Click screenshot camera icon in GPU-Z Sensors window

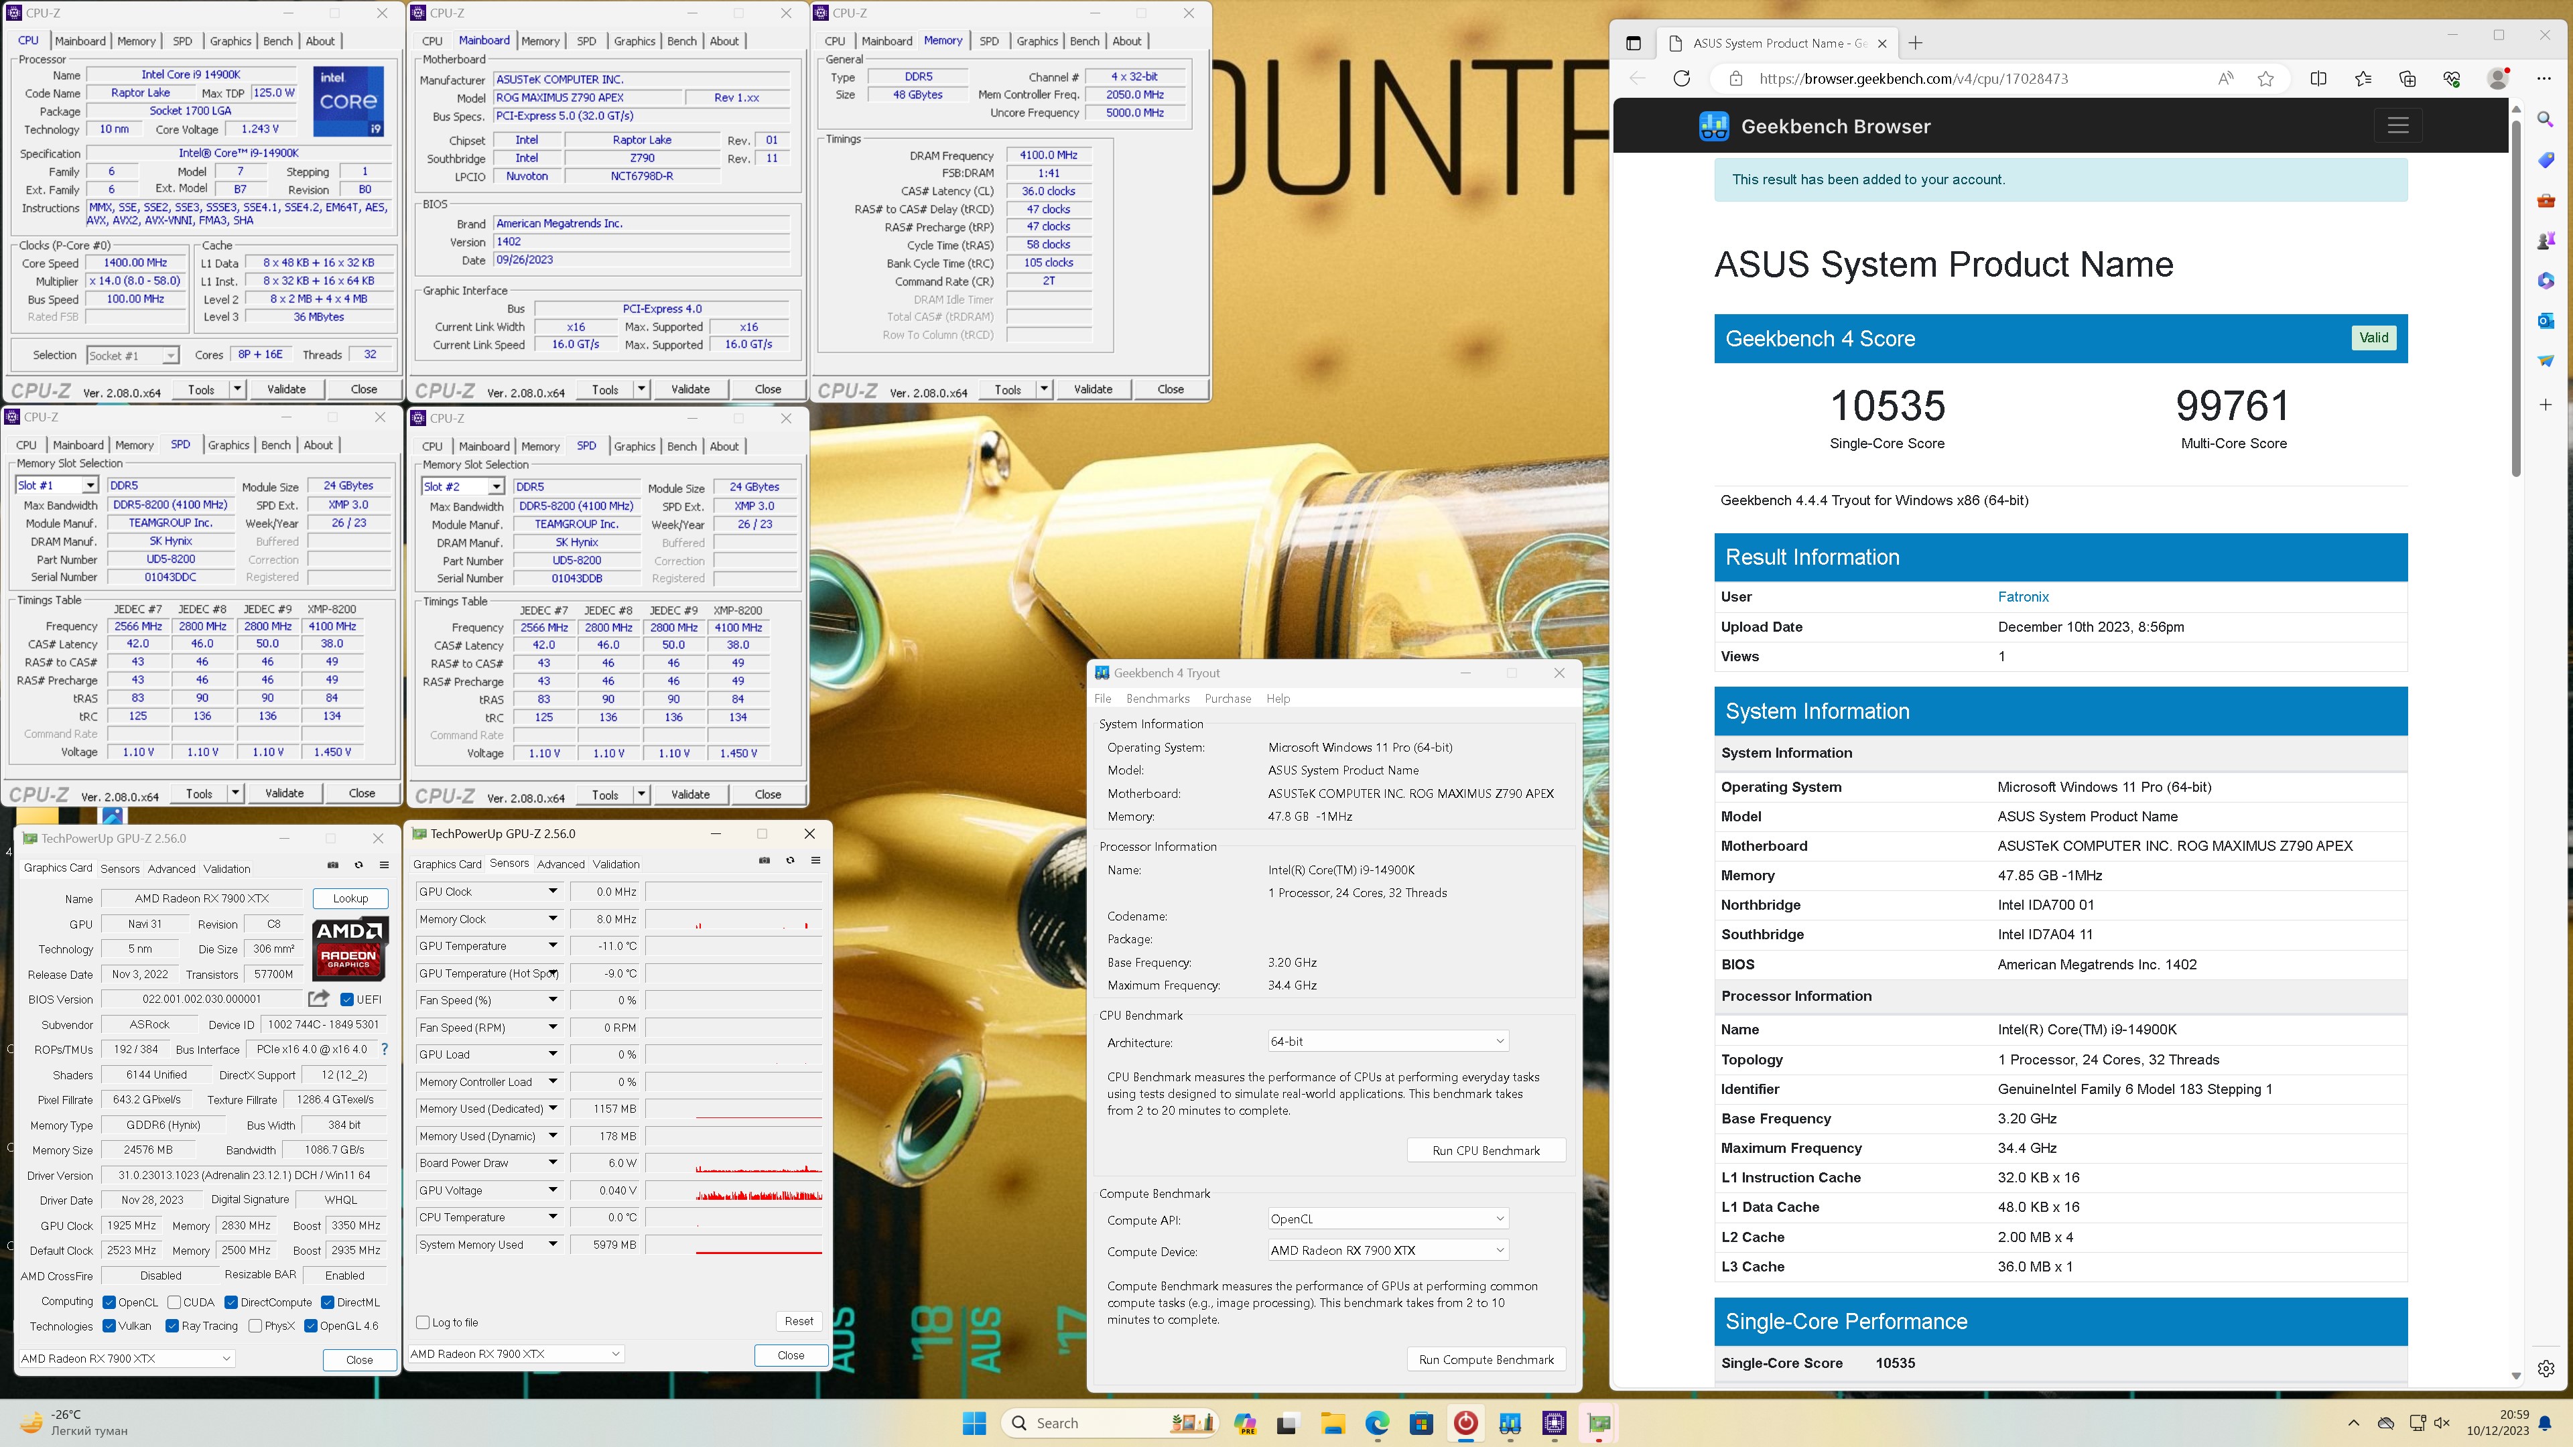coord(764,859)
